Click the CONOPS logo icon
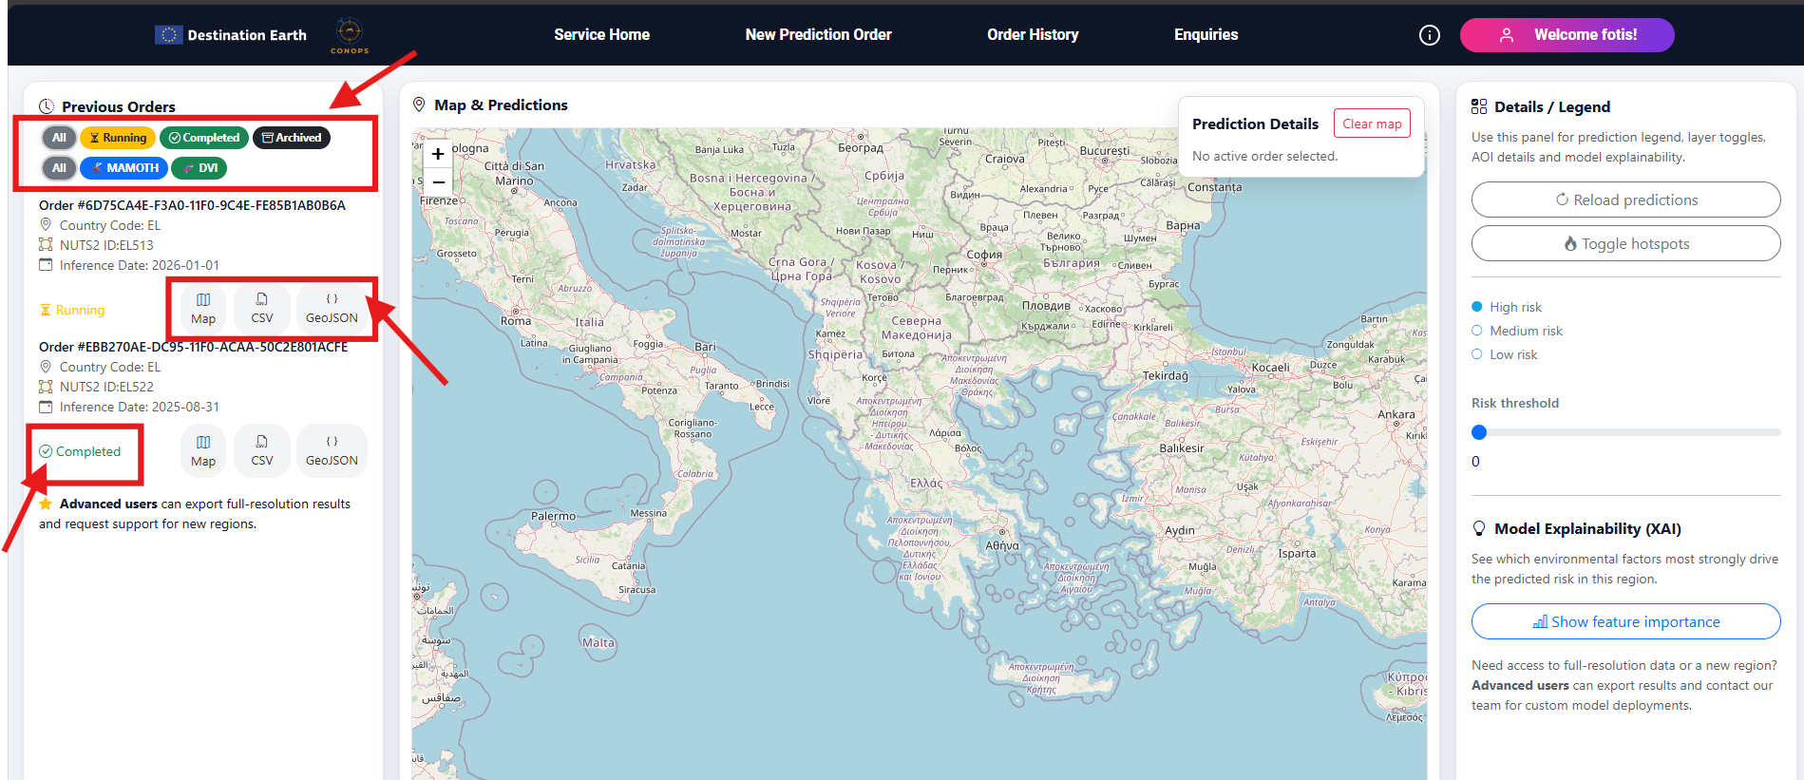The image size is (1804, 780). pyautogui.click(x=350, y=32)
